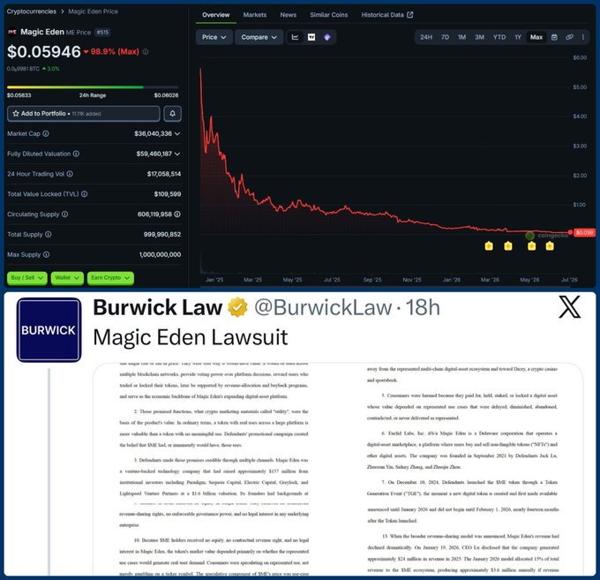Click the 24h Range price bar
The width and height of the screenshot is (600, 580).
click(x=93, y=87)
